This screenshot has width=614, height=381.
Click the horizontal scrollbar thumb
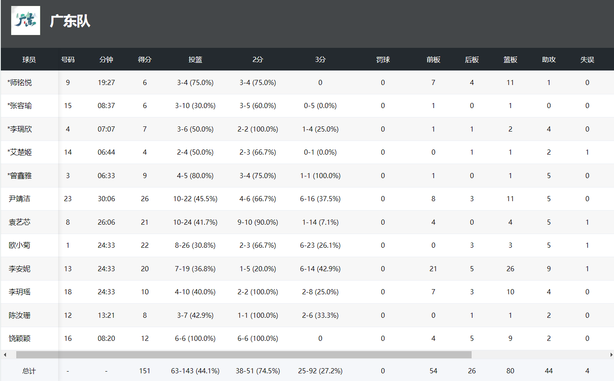pos(244,355)
